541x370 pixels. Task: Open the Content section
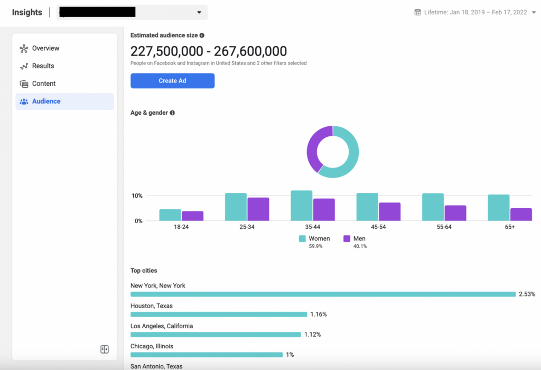pyautogui.click(x=64, y=84)
